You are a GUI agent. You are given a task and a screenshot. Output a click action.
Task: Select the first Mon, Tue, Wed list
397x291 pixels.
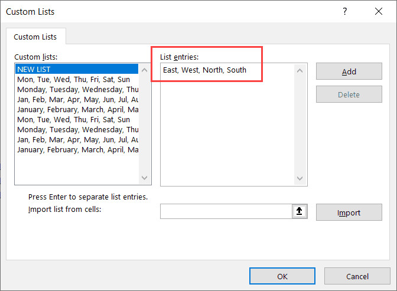73,79
